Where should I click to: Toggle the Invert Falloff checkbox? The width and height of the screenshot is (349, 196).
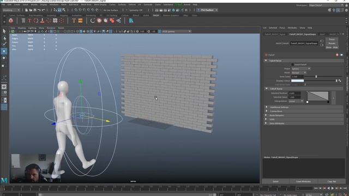pyautogui.click(x=293, y=64)
